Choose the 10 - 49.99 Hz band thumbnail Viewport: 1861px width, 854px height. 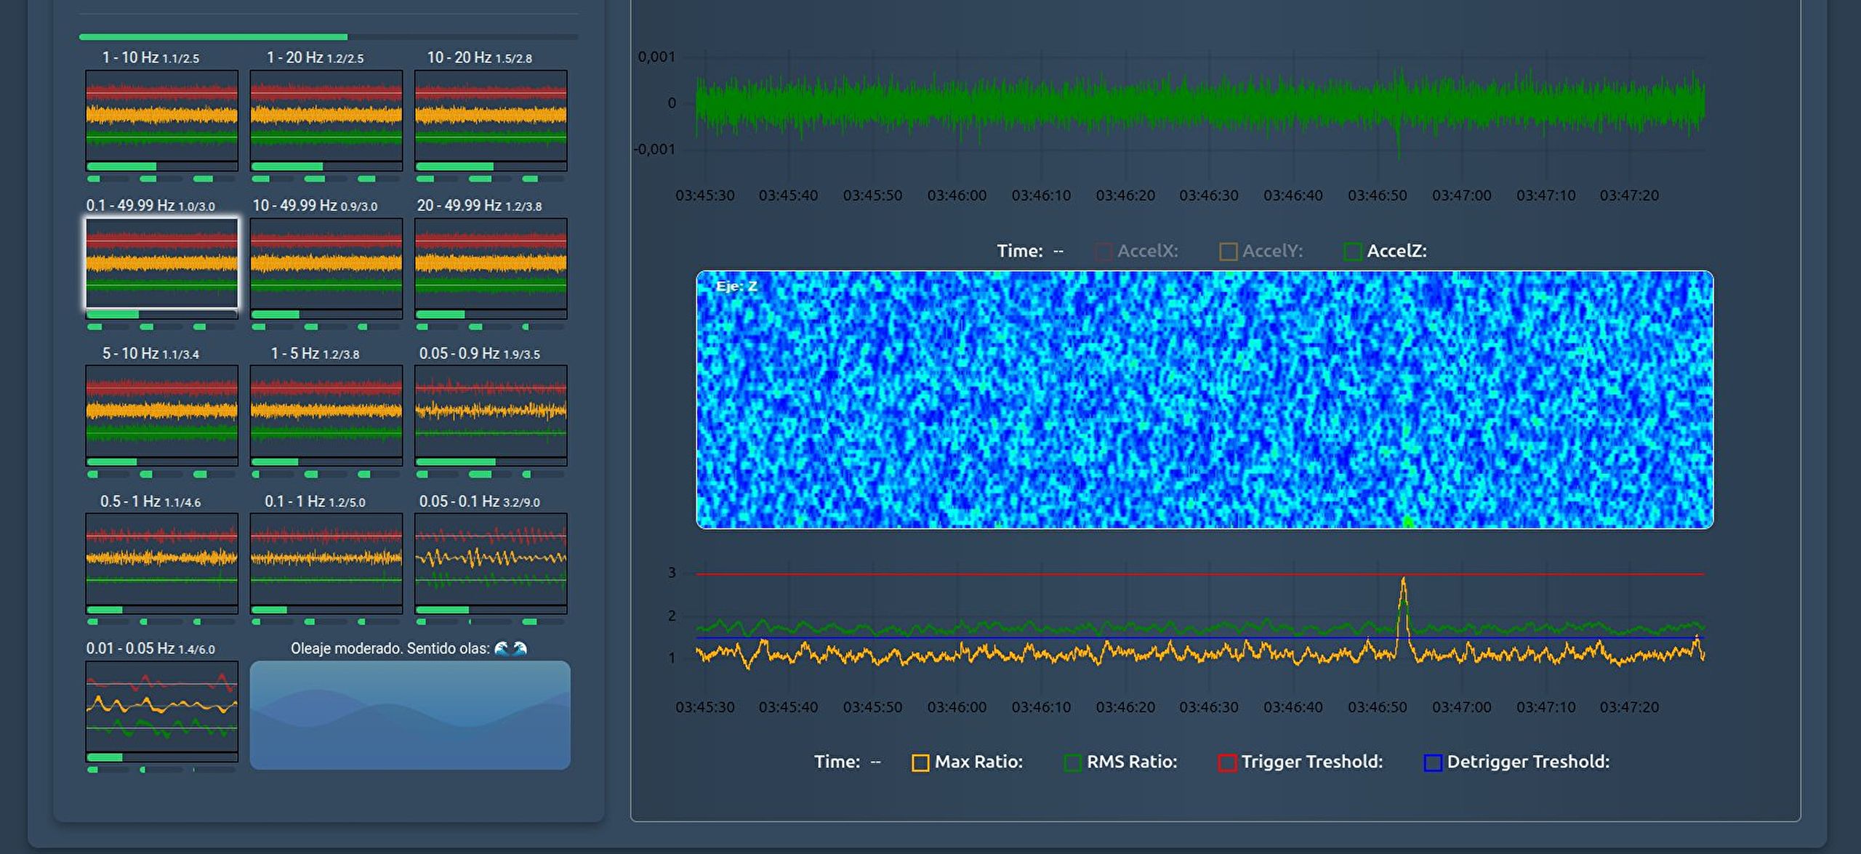tap(326, 263)
